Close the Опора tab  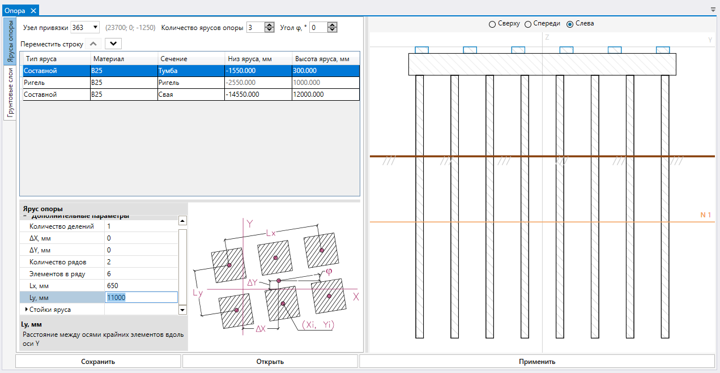click(x=33, y=10)
